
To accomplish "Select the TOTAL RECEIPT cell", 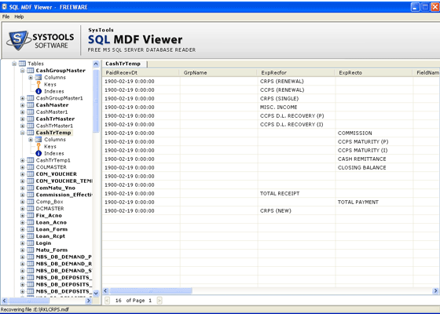I will click(x=296, y=193).
